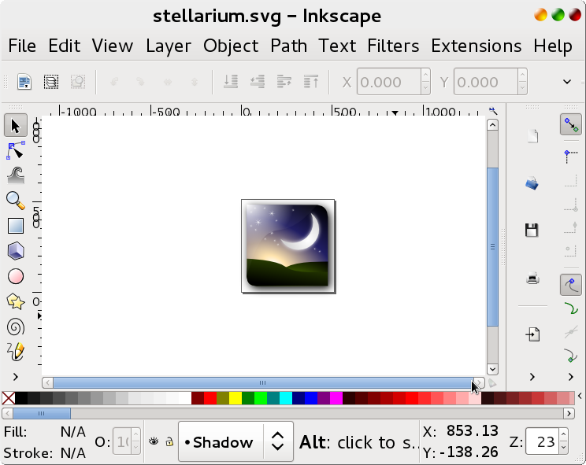Image resolution: width=586 pixels, height=465 pixels.
Task: Toggle snap nodes or handles
Action: click(571, 285)
